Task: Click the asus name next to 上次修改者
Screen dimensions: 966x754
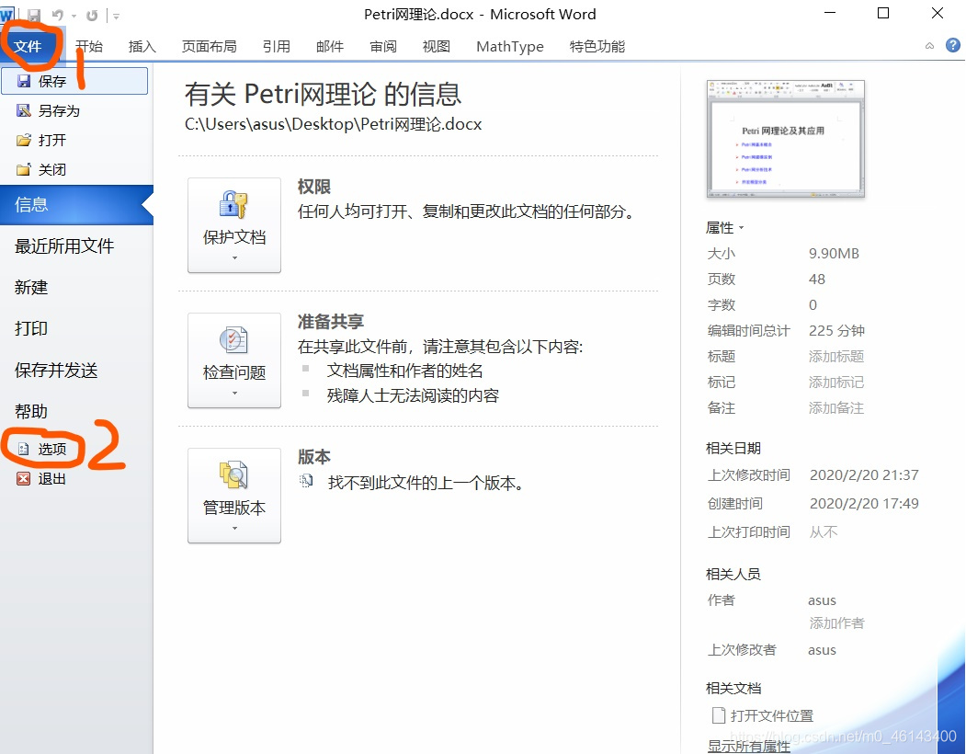Action: 822,650
